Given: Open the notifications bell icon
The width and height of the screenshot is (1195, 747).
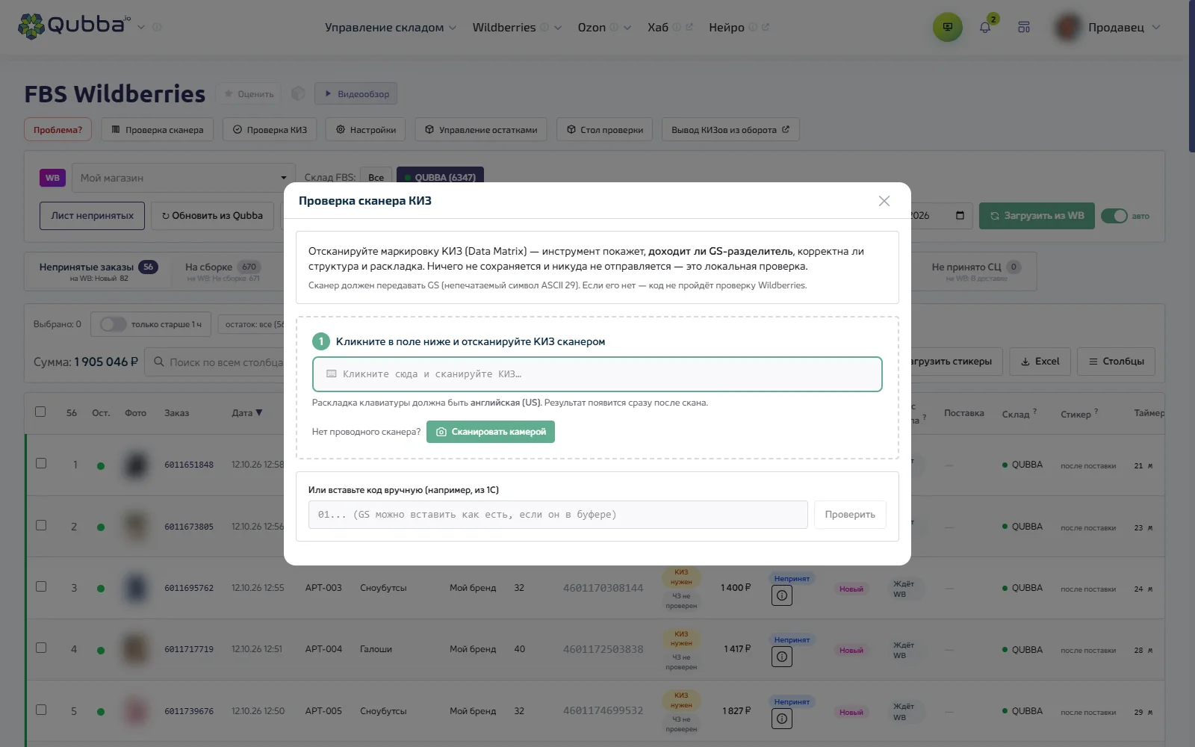Looking at the screenshot, I should pyautogui.click(x=985, y=27).
